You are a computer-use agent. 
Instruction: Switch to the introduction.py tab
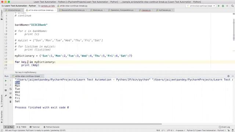click(x=14, y=10)
